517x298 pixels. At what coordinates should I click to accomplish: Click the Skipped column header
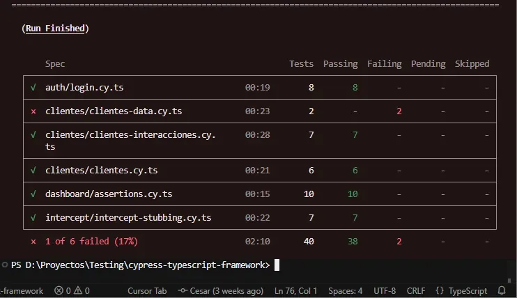(472, 64)
